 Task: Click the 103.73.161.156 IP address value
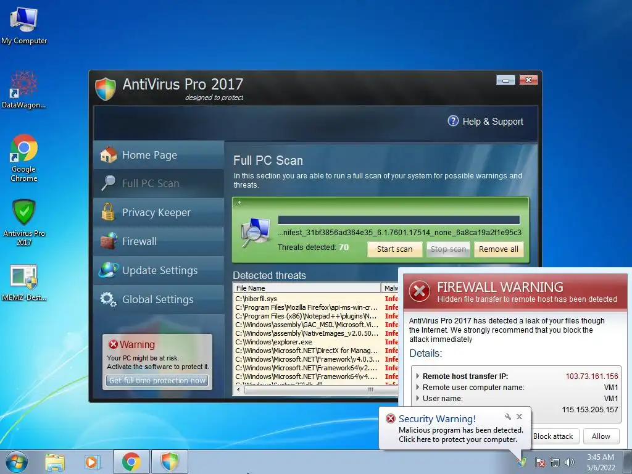click(x=592, y=376)
